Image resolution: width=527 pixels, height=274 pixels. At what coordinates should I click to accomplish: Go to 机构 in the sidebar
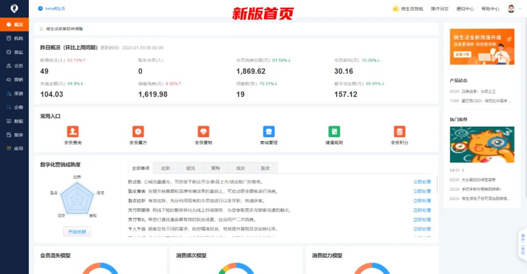15,38
